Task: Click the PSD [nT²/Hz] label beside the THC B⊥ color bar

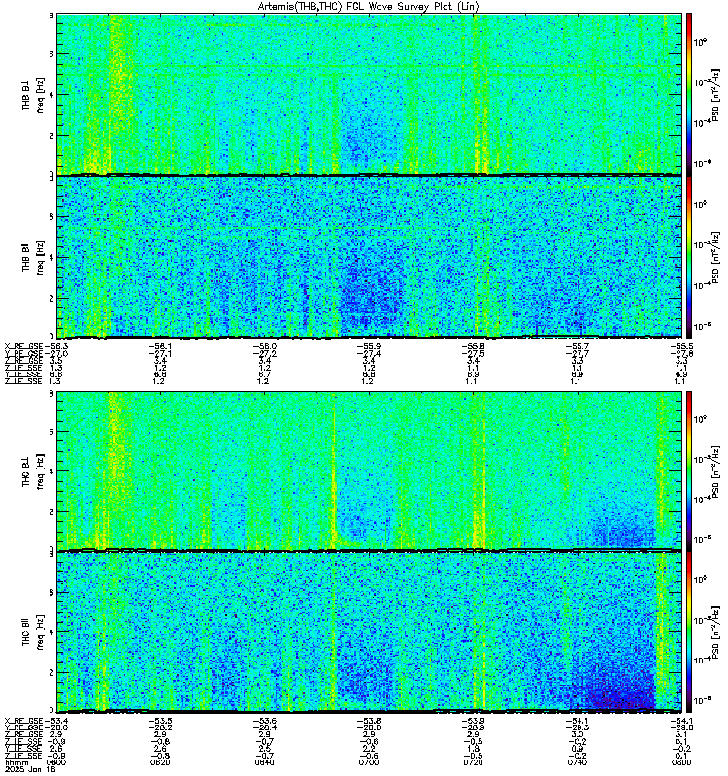Action: [x=716, y=471]
